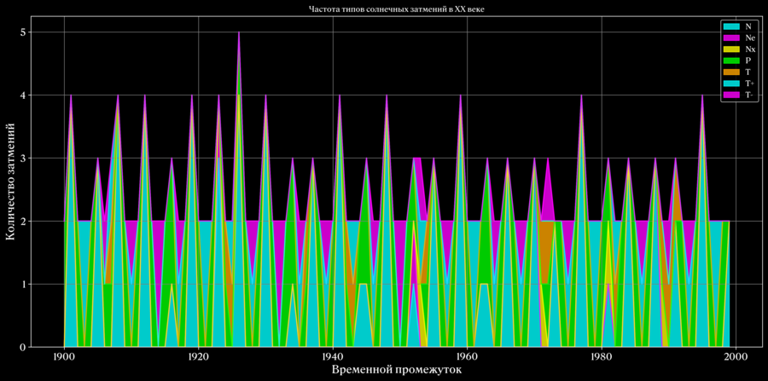
Task: Select the y-axis label 'Количество затмений'
Action: tap(10, 182)
